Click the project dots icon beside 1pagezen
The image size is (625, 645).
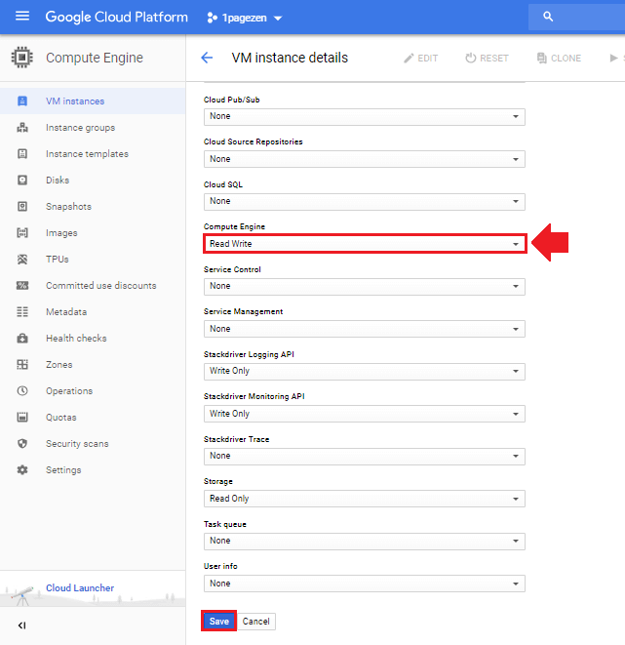tap(212, 18)
